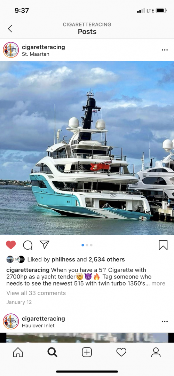
Task: Share the post with the paper plane icon
Action: (44, 245)
